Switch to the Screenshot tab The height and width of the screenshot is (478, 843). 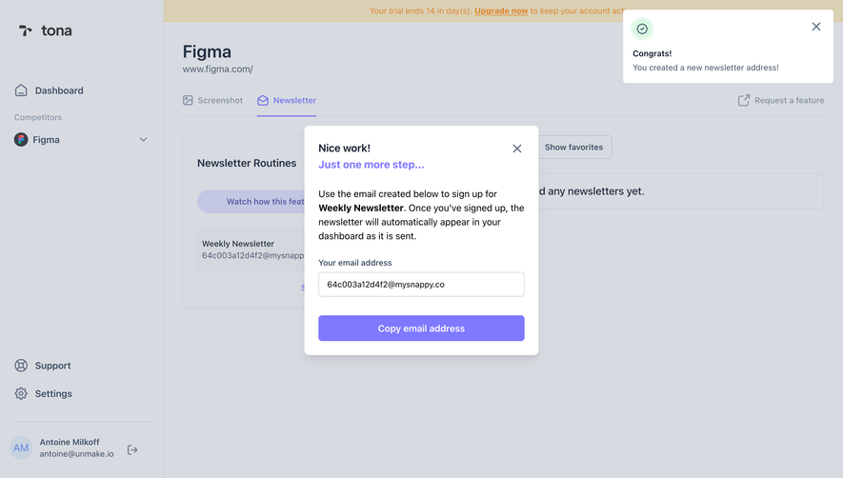pos(212,101)
